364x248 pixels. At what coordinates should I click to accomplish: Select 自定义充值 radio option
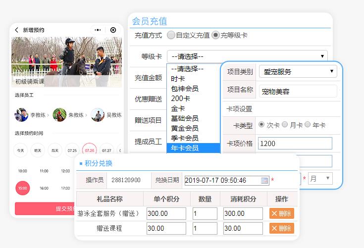tap(171, 35)
